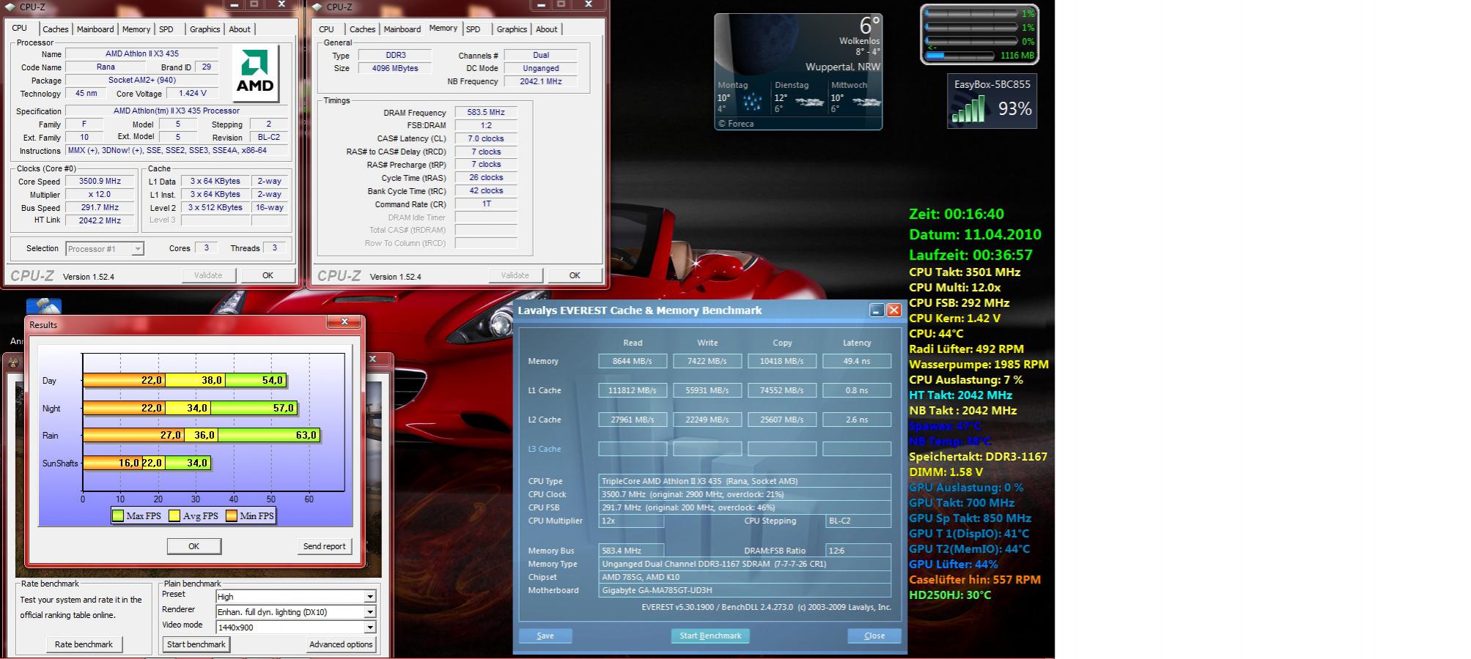Click the L2 Cache Copy value '25607 MB/s'
This screenshot has height=659, width=1471.
[782, 420]
